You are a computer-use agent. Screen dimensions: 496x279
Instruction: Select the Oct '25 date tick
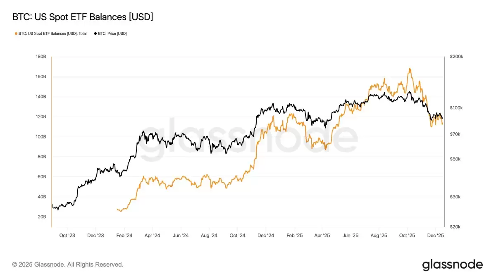click(407, 235)
